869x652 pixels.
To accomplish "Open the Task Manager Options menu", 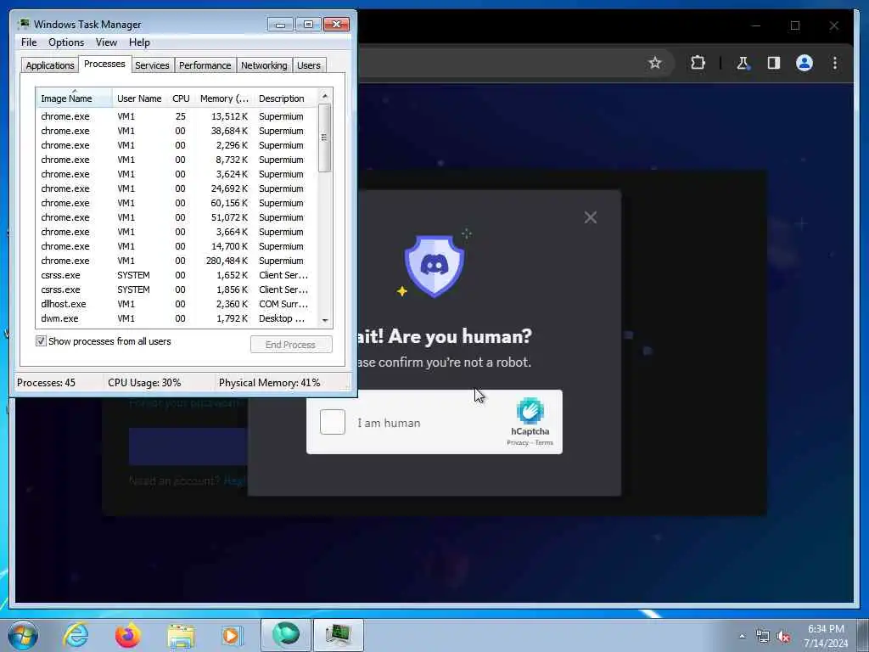I will (66, 42).
